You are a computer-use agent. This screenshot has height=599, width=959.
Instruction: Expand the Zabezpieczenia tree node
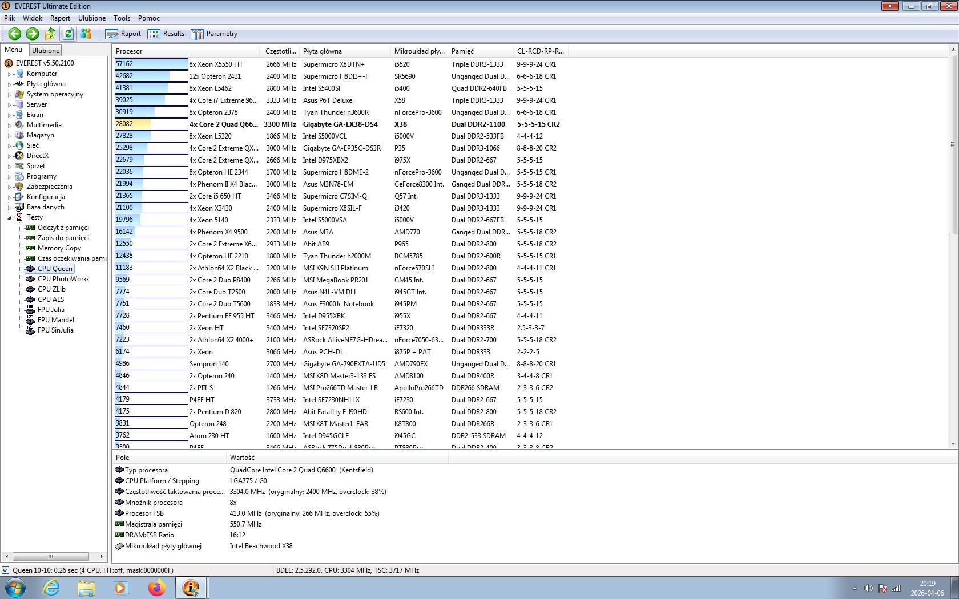(x=9, y=187)
